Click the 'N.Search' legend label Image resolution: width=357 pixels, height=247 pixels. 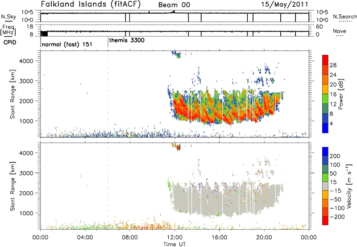click(x=345, y=16)
